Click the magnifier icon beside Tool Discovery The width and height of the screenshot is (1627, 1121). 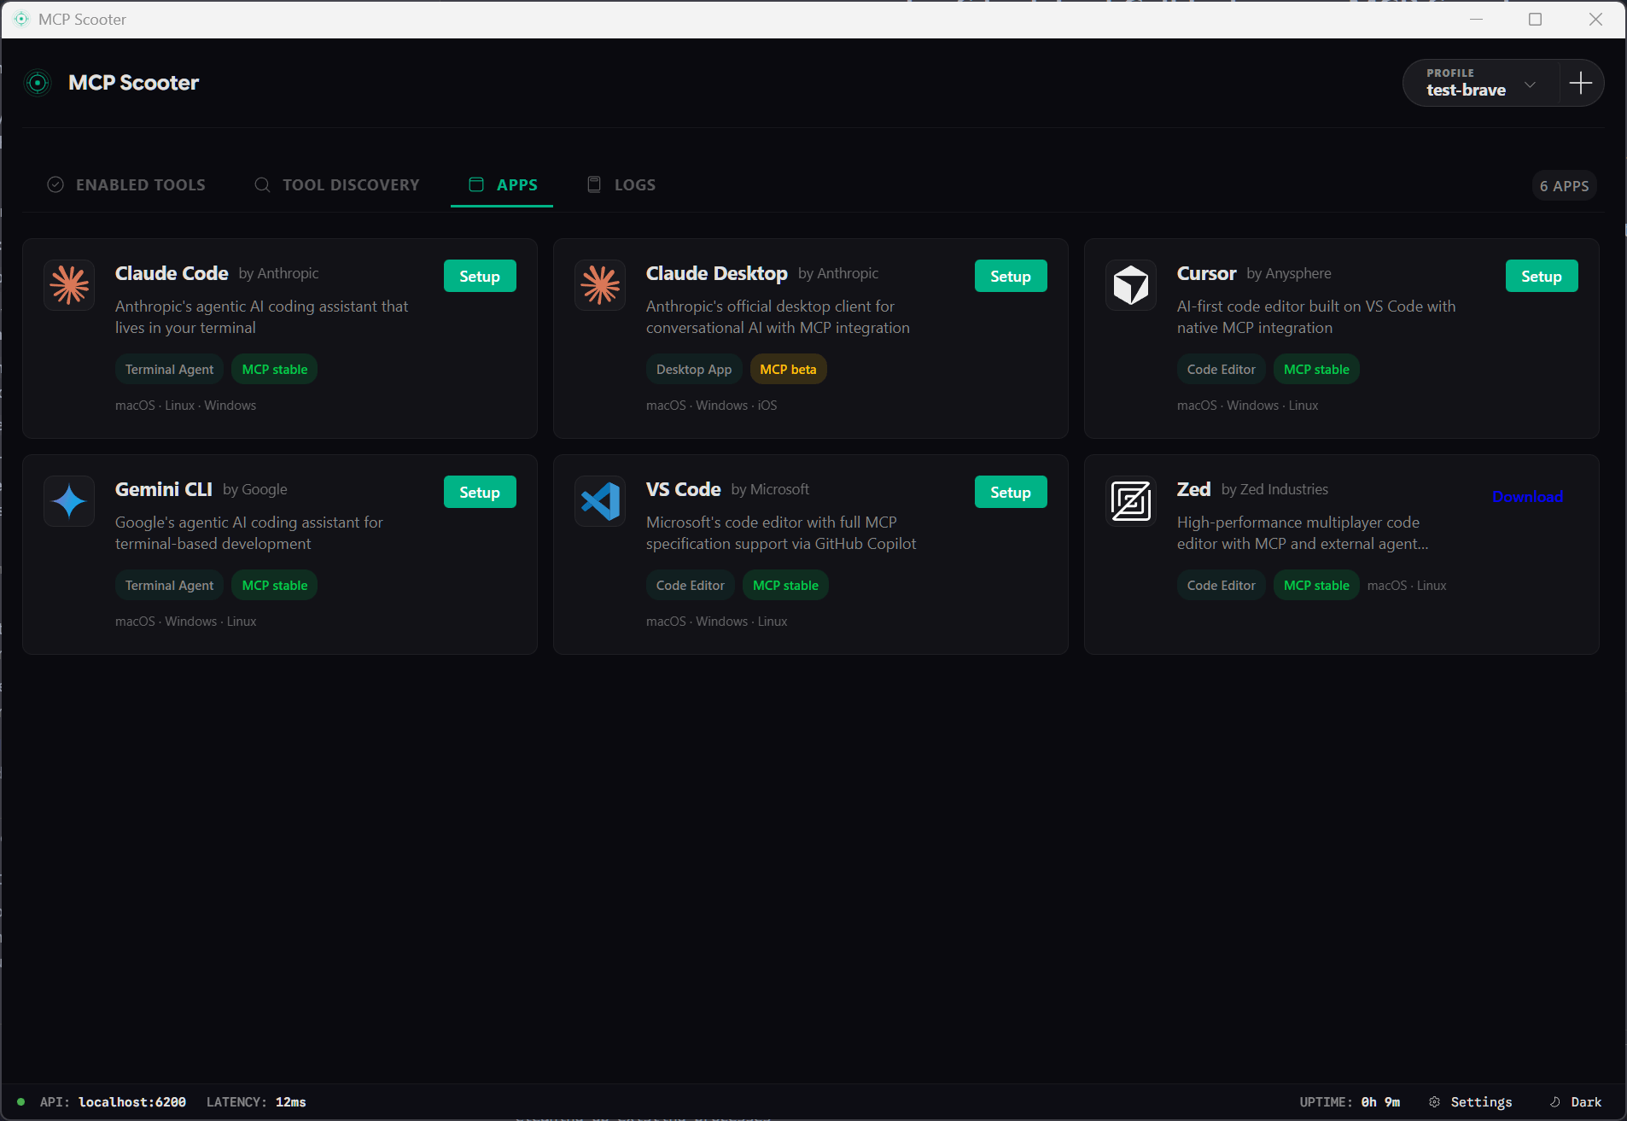[262, 184]
